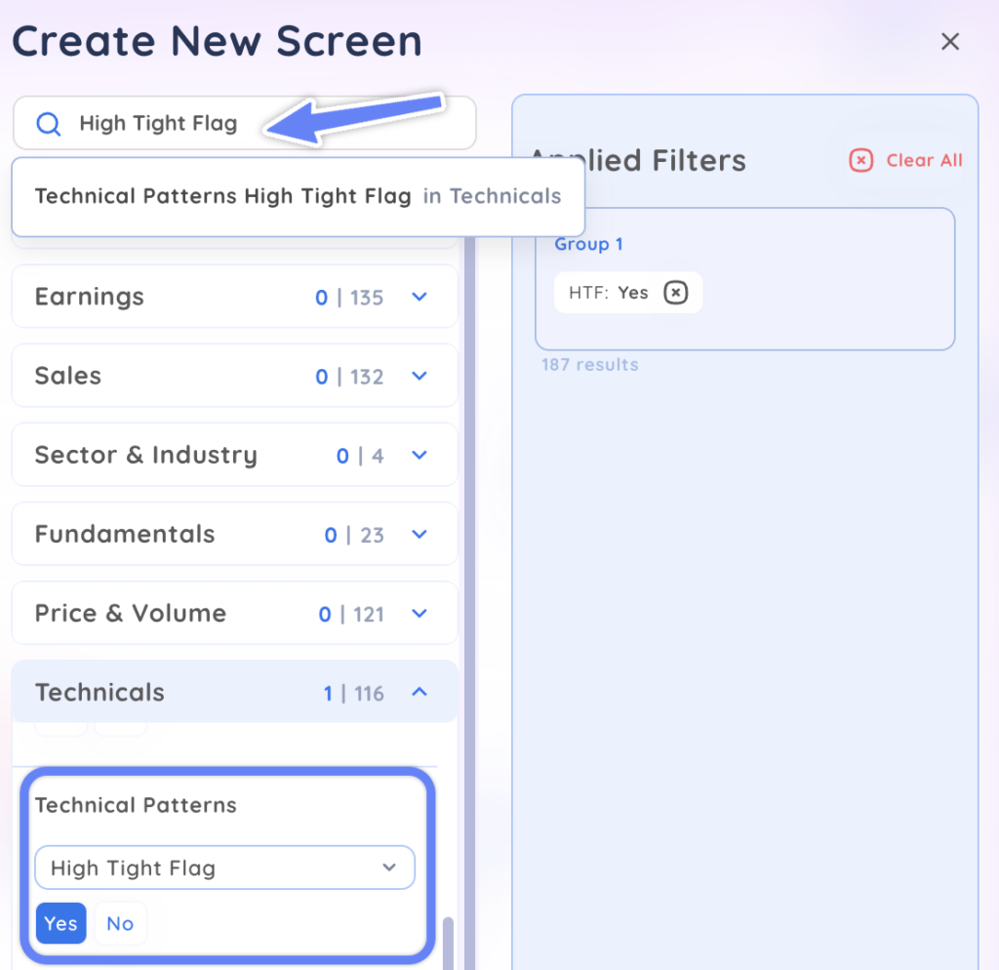
Task: Click the Group 1 label in Applied Filters
Action: pyautogui.click(x=589, y=244)
